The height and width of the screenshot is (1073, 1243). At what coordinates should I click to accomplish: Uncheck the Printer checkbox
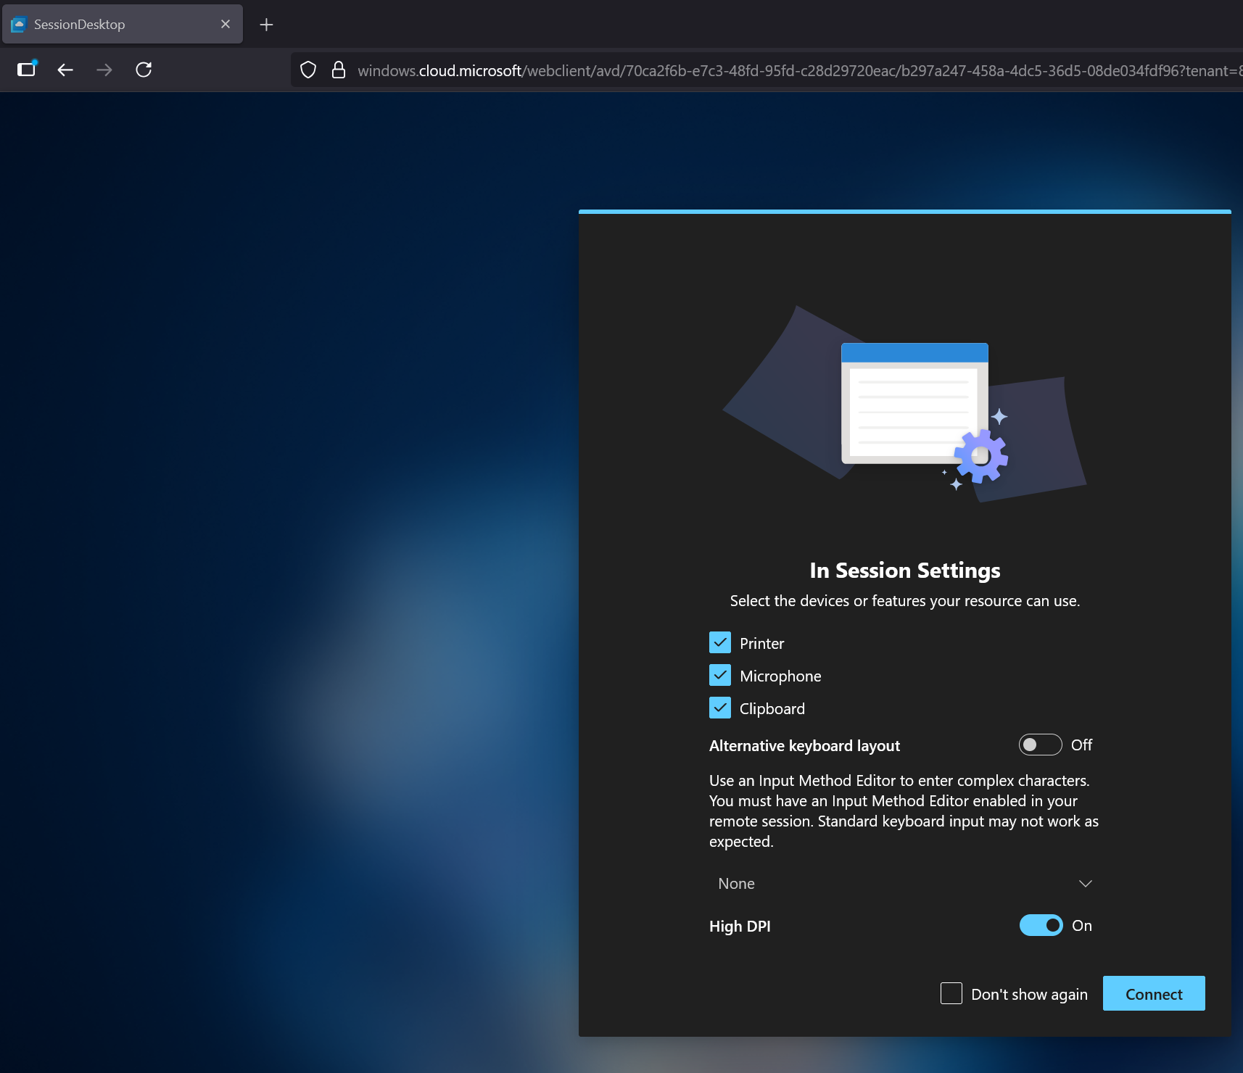pos(719,642)
